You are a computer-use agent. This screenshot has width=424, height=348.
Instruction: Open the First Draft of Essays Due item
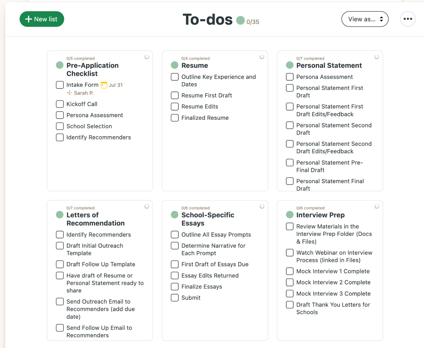(215, 264)
